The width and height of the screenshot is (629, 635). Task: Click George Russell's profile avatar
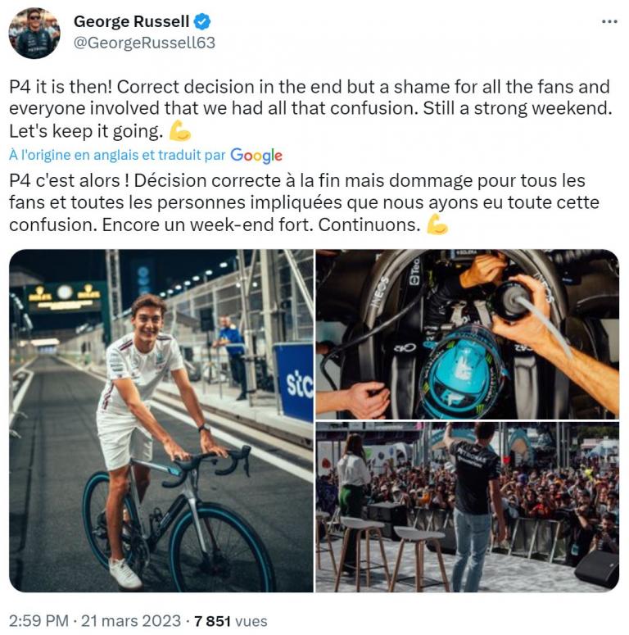tap(34, 34)
